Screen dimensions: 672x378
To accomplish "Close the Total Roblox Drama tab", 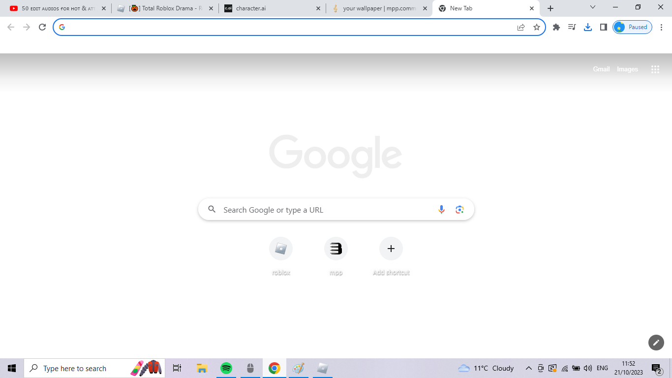I will [211, 8].
